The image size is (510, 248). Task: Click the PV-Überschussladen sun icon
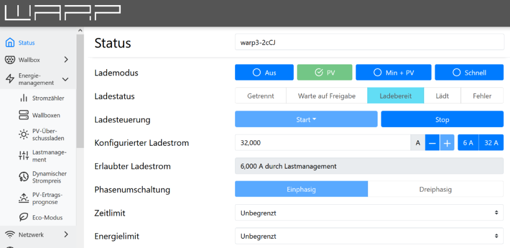[23, 135]
